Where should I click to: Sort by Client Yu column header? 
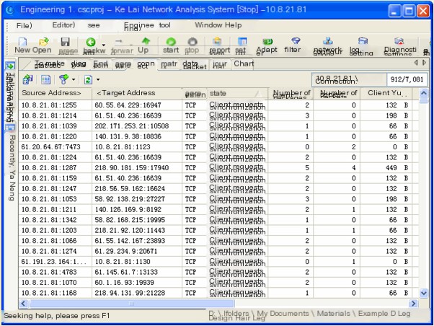coord(386,93)
